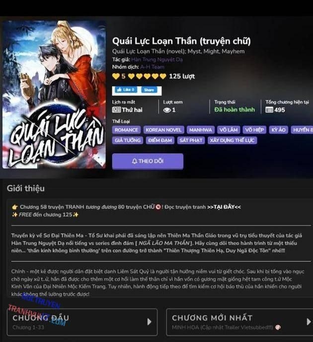
Task: Open Chương Mới Nhất arrow
Action: click(309, 322)
